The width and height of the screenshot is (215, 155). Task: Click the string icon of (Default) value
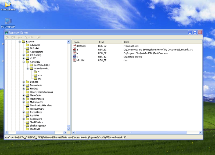pyautogui.click(x=74, y=46)
